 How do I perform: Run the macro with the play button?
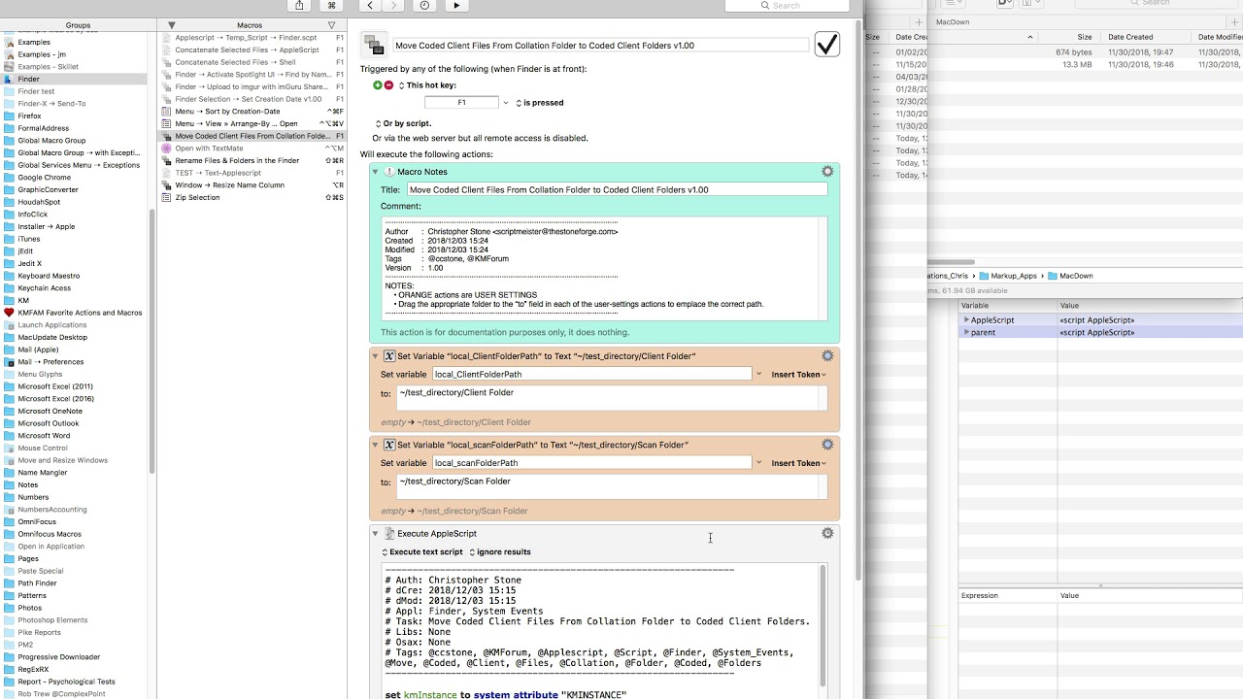(x=456, y=6)
